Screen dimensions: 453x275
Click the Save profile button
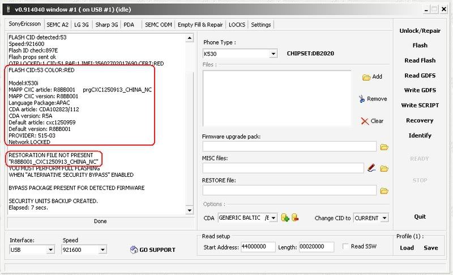pyautogui.click(x=431, y=248)
